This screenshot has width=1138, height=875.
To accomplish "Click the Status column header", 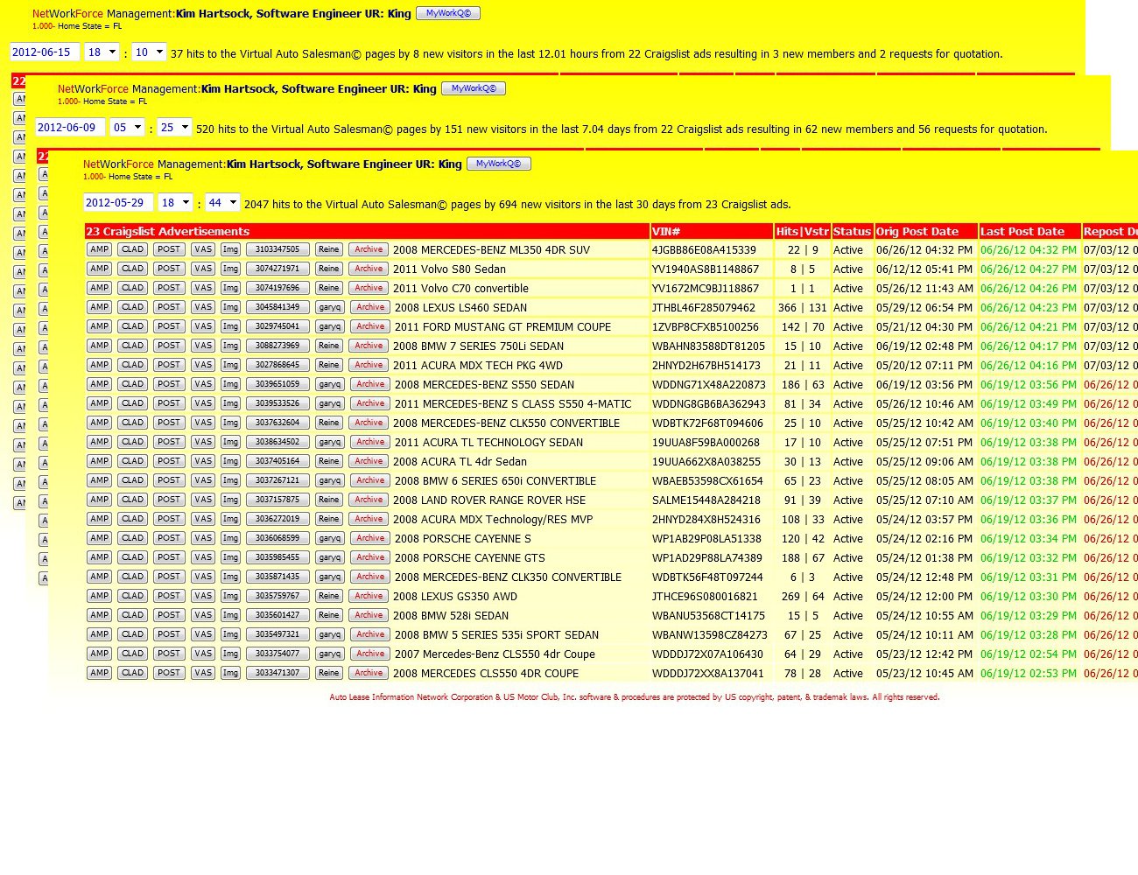I will [x=852, y=231].
